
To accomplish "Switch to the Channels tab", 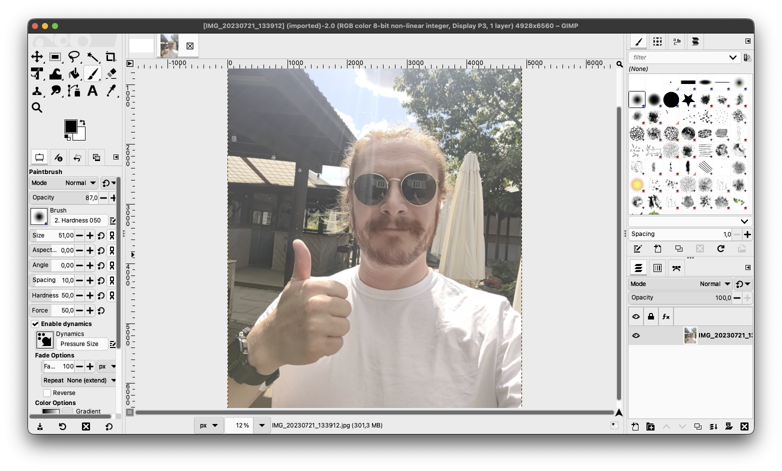I will tap(657, 268).
